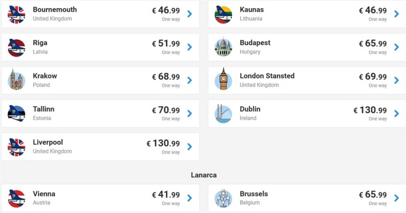Open the London Stansted destination name link
This screenshot has height=213, width=406.
(x=267, y=76)
